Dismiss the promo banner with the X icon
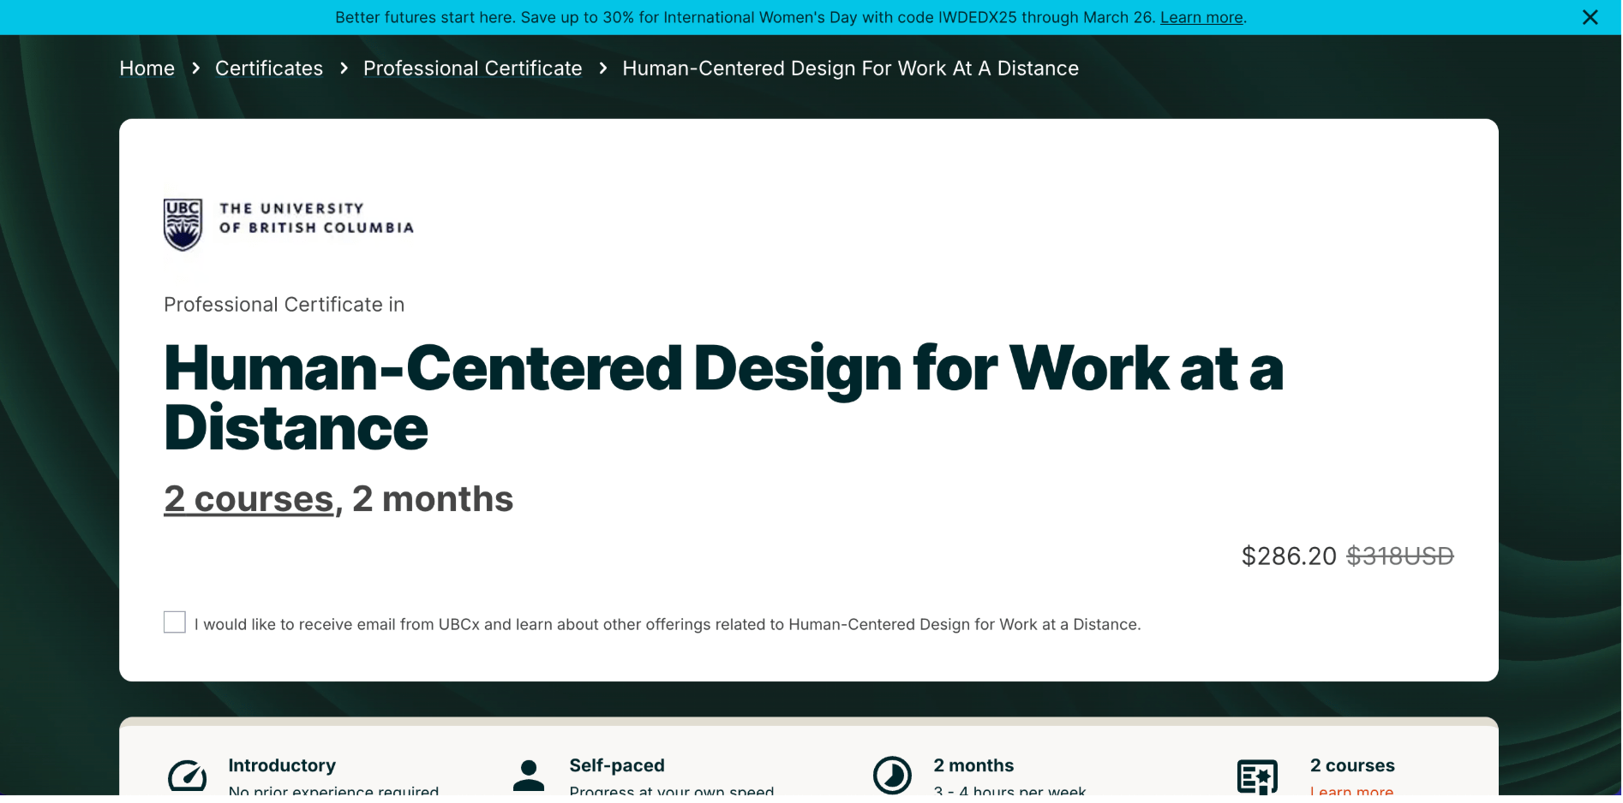1623x803 pixels. (x=1590, y=17)
